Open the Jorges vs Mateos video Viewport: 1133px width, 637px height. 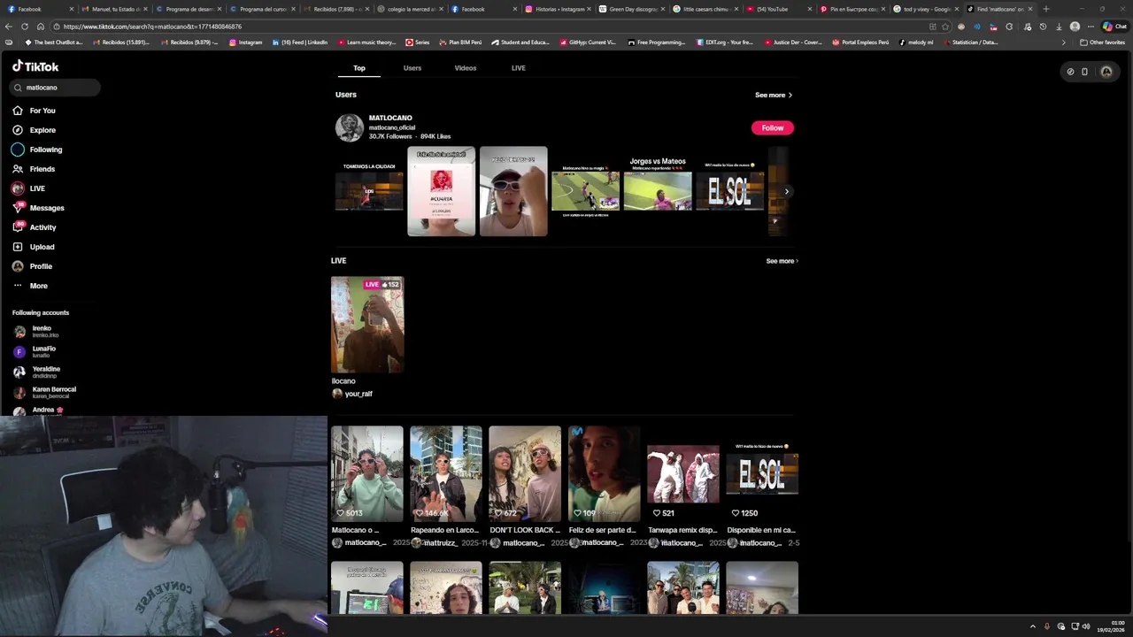(658, 191)
